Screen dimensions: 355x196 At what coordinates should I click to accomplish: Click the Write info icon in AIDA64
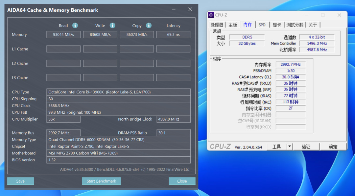112,26
